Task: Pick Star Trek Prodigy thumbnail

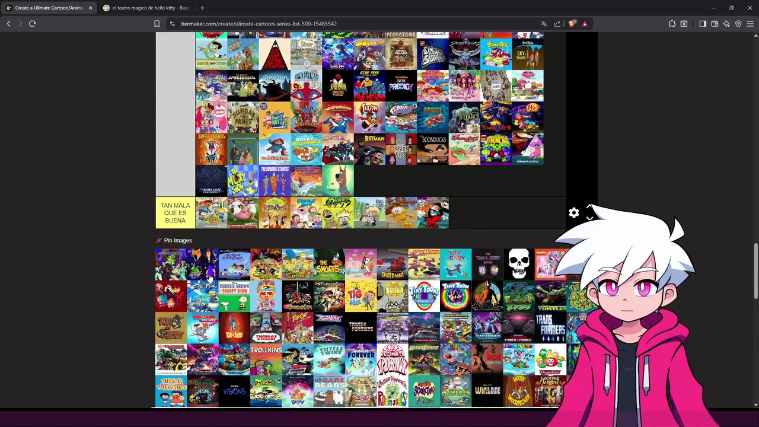Action: coord(401,86)
